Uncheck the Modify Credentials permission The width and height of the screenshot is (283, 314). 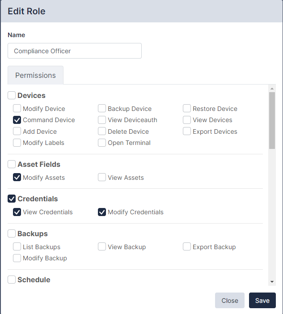pyautogui.click(x=102, y=212)
